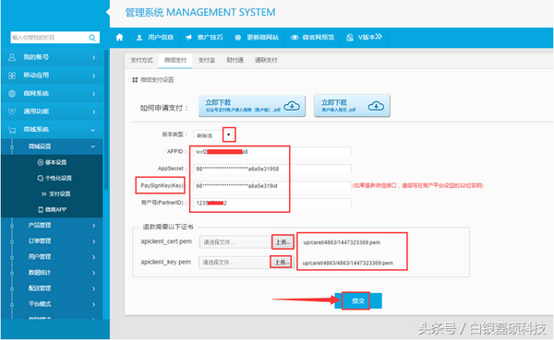The image size is (554, 340).
Task: Switch to the 微信支付 tab
Action: tap(175, 60)
